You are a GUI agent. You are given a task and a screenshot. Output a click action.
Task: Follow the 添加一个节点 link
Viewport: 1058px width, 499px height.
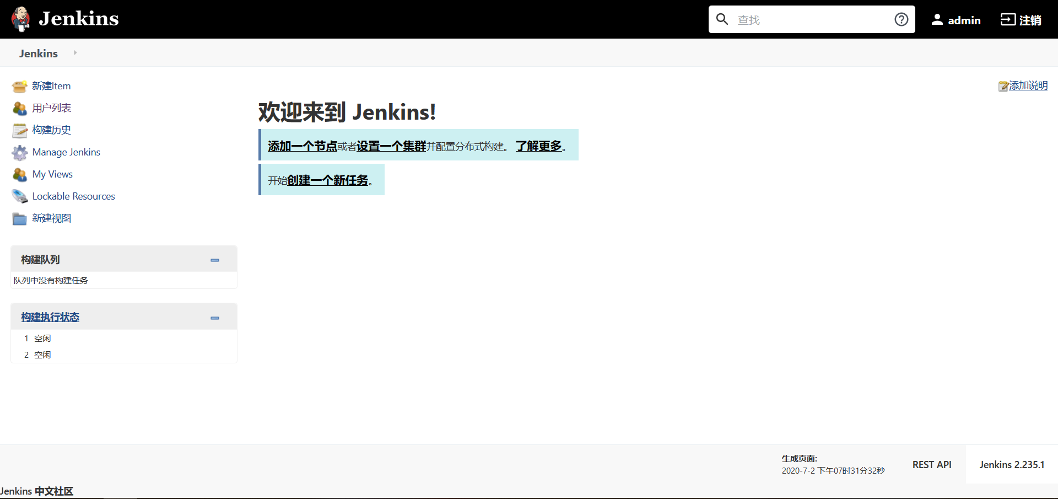[x=303, y=146]
